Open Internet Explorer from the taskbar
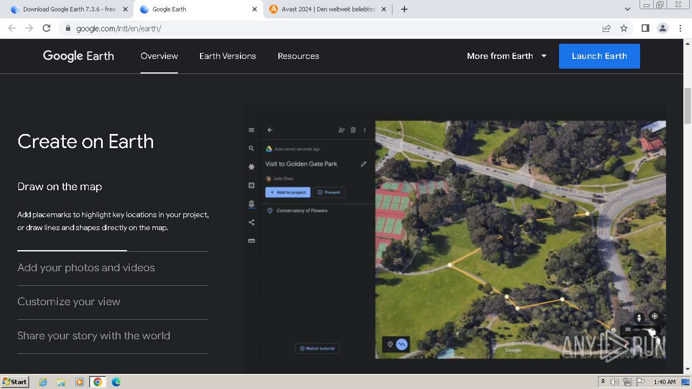 tap(43, 382)
